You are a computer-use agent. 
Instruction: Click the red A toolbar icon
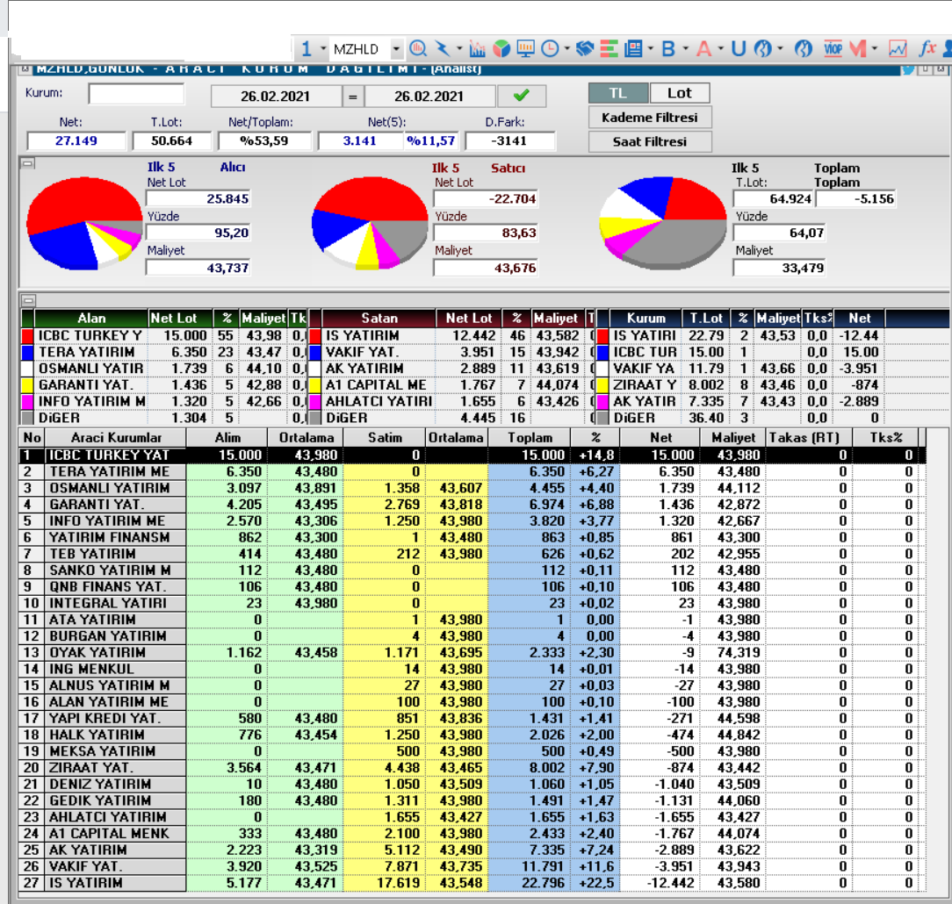click(x=703, y=48)
